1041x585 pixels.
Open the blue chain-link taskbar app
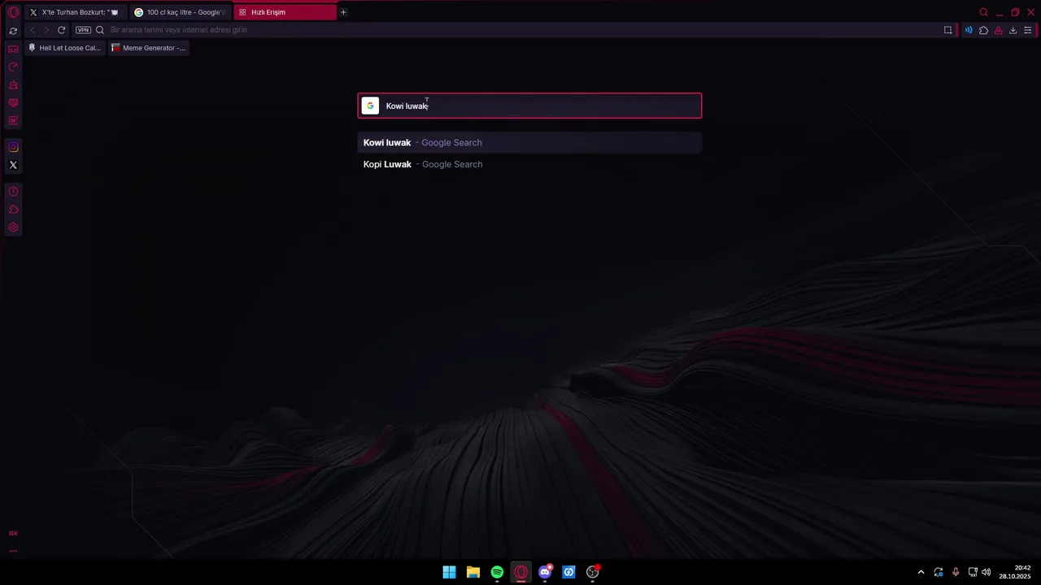[568, 572]
